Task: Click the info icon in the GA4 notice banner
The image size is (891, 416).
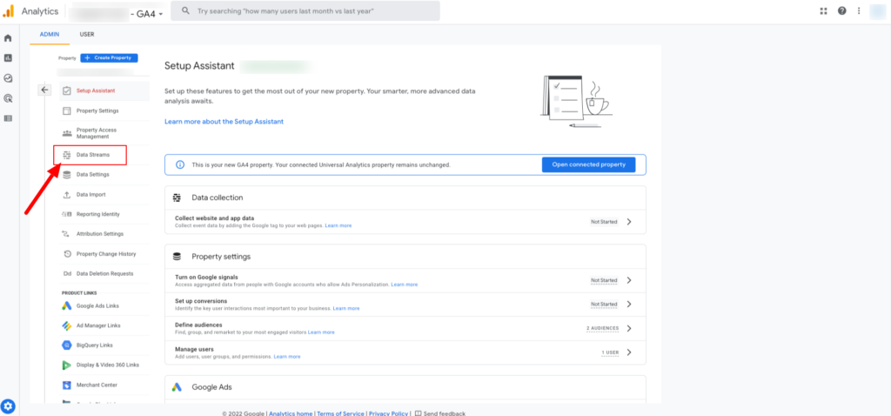Action: tap(180, 164)
